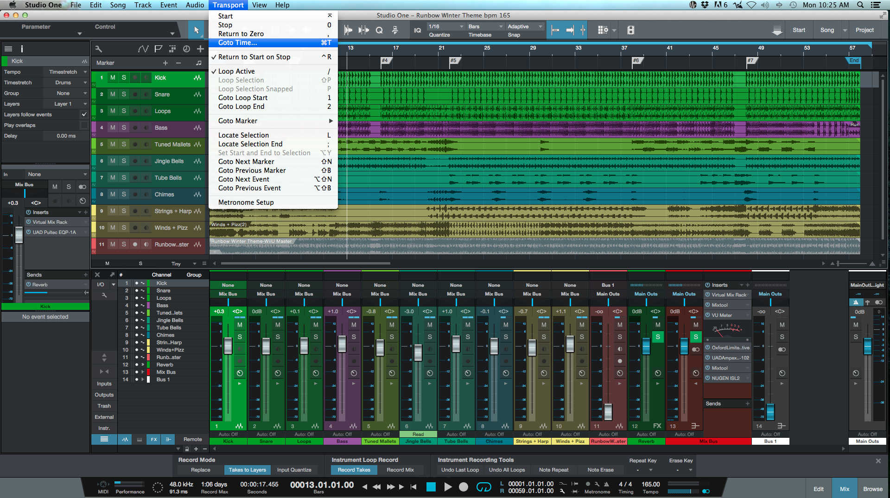Add a track with the plus icon
Image resolution: width=890 pixels, height=498 pixels.
coord(200,49)
